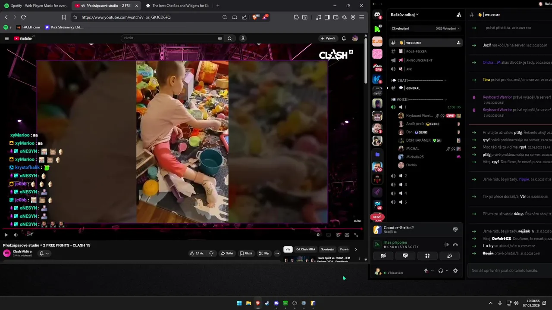Image resolution: width=552 pixels, height=310 pixels.
Task: Like the video with 3,1 tis. likes
Action: click(197, 253)
